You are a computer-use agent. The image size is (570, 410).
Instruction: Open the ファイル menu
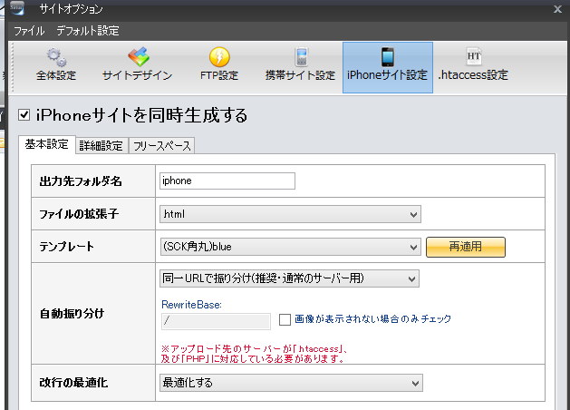point(29,31)
